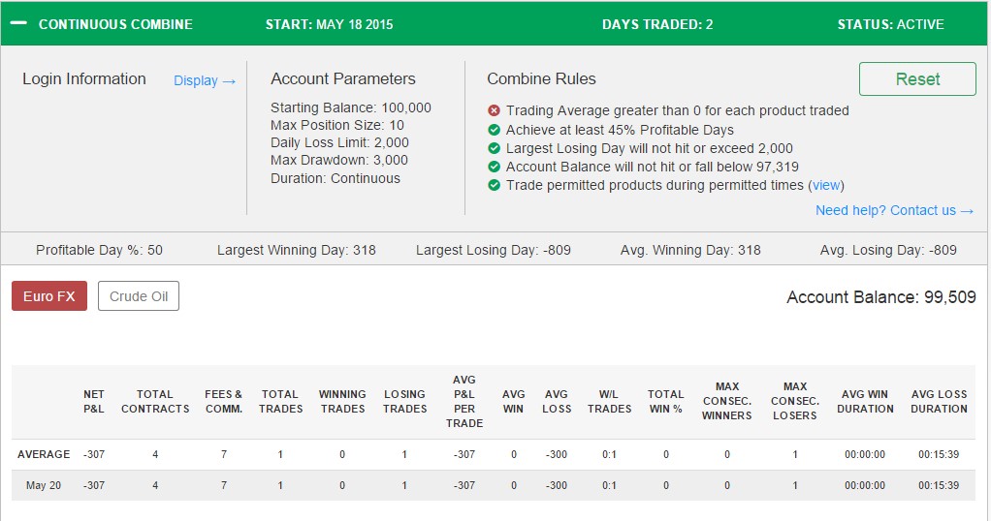Image resolution: width=991 pixels, height=521 pixels.
Task: Click the red X icon beside Trading Average rule
Action: 495,110
